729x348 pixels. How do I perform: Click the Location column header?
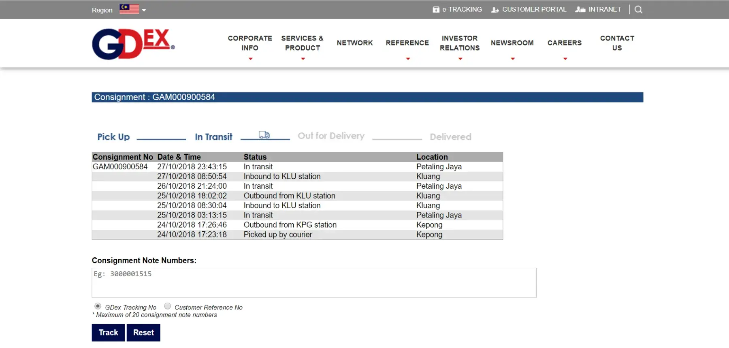click(432, 157)
